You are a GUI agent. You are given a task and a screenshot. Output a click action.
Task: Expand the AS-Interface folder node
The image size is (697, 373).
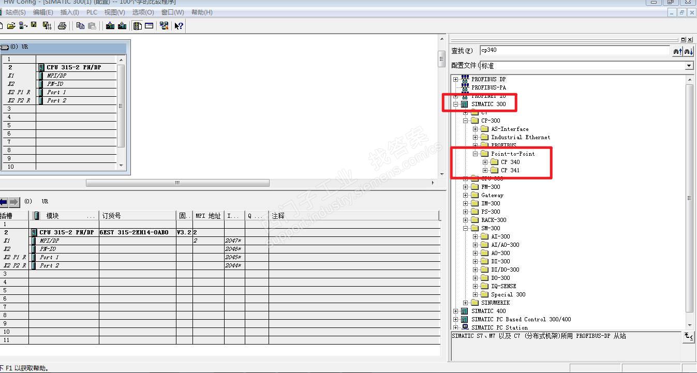475,129
